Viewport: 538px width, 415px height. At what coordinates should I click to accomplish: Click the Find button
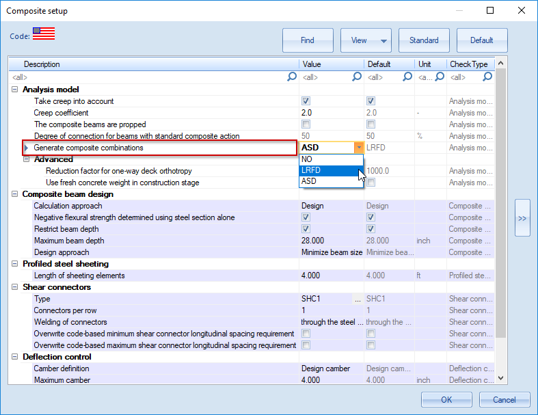point(308,40)
